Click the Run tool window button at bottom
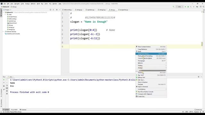205x115 pixels. pos(6,110)
